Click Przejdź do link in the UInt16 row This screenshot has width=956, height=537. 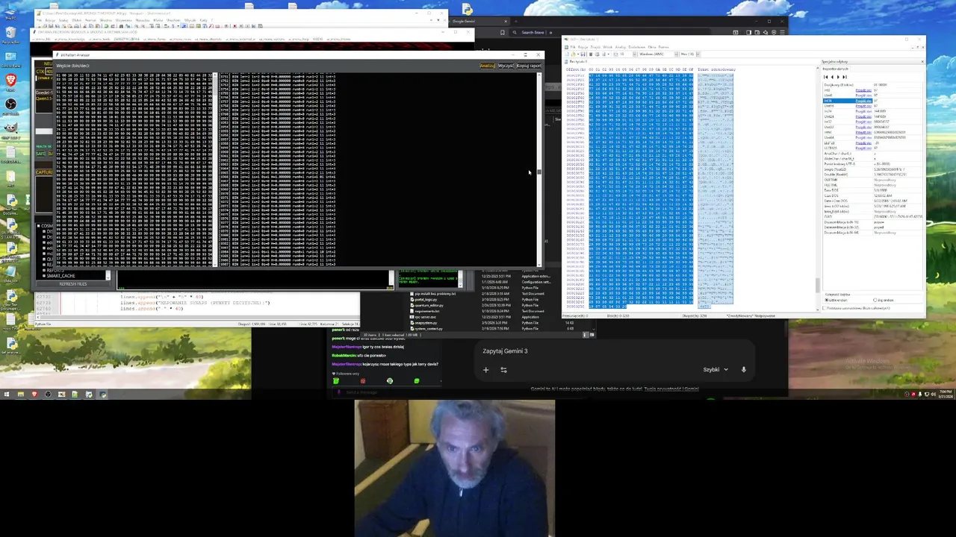pos(863,106)
